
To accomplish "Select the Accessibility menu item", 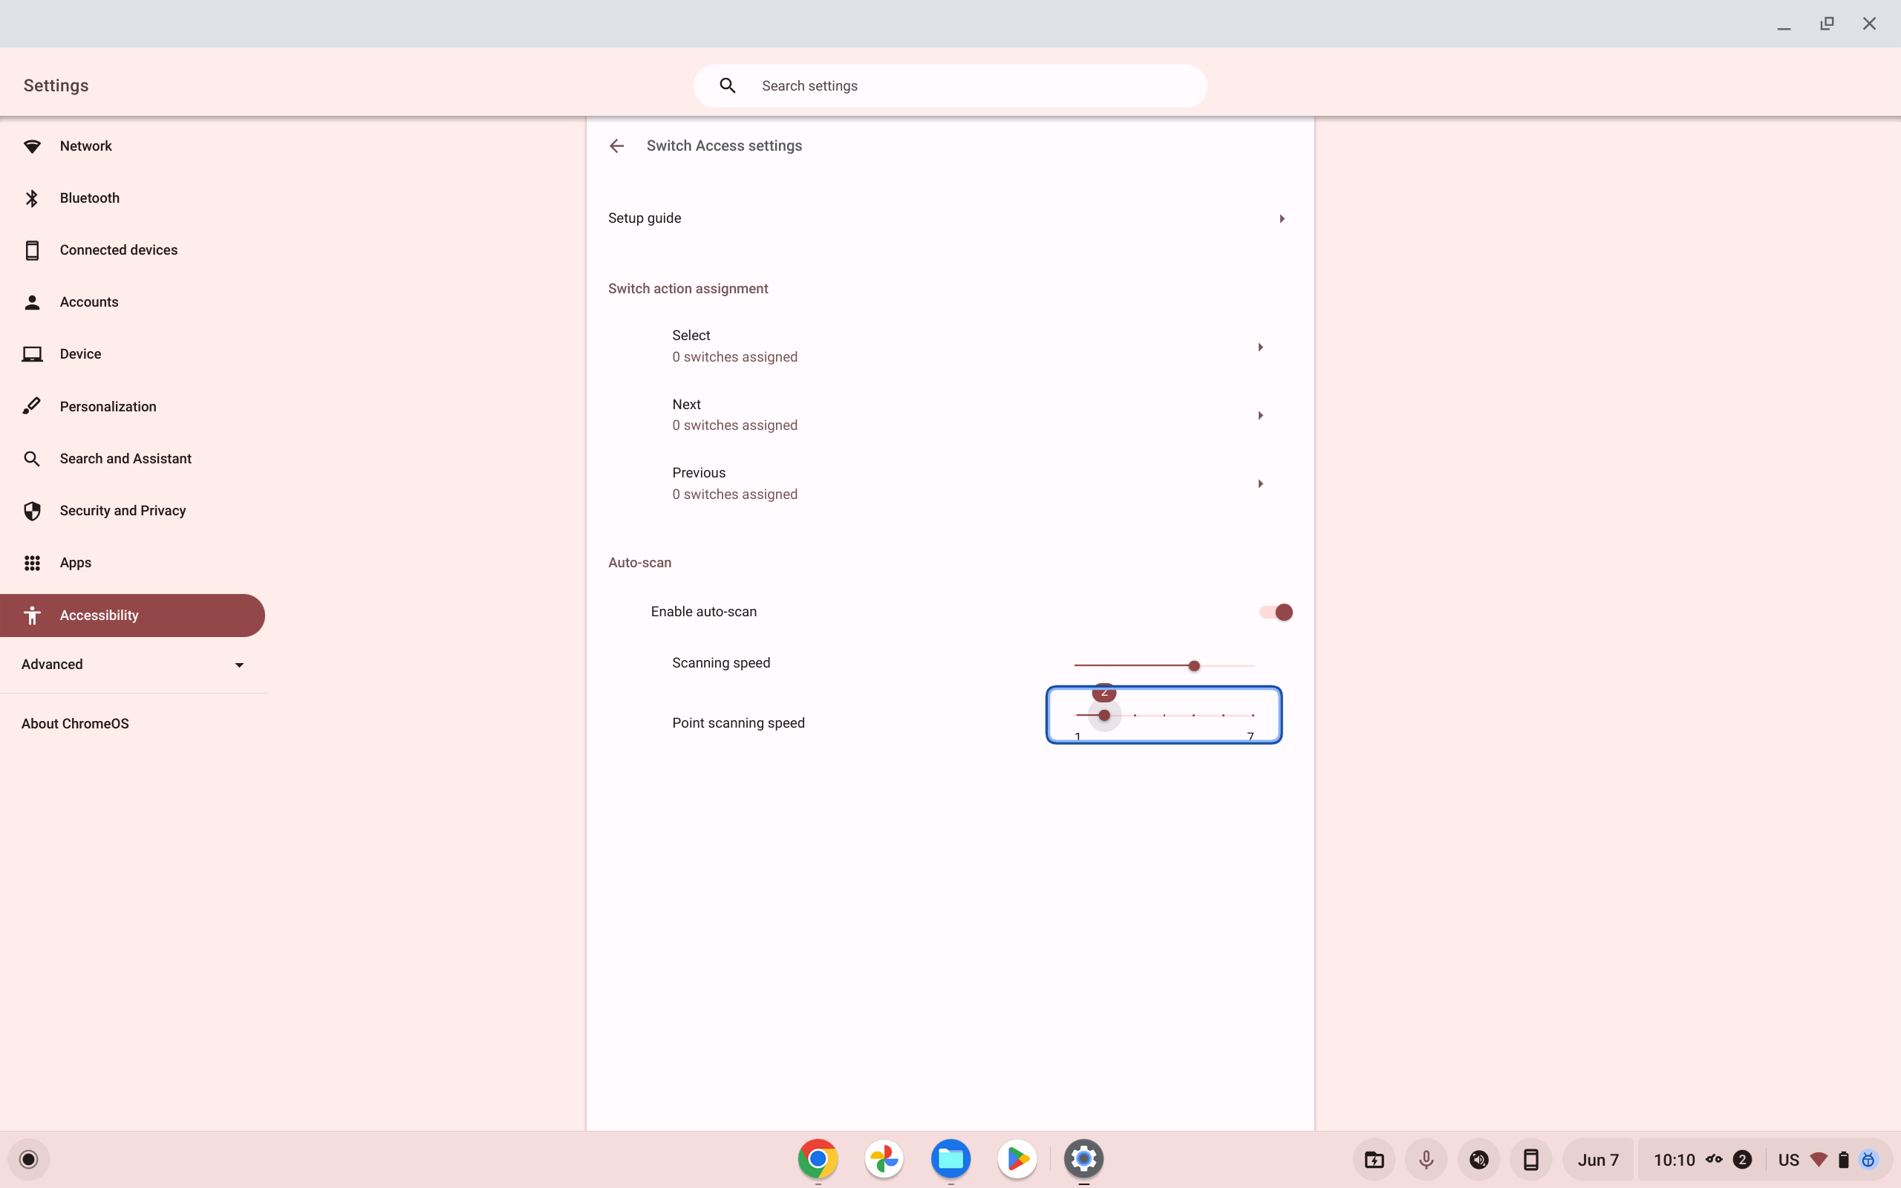I will 98,615.
